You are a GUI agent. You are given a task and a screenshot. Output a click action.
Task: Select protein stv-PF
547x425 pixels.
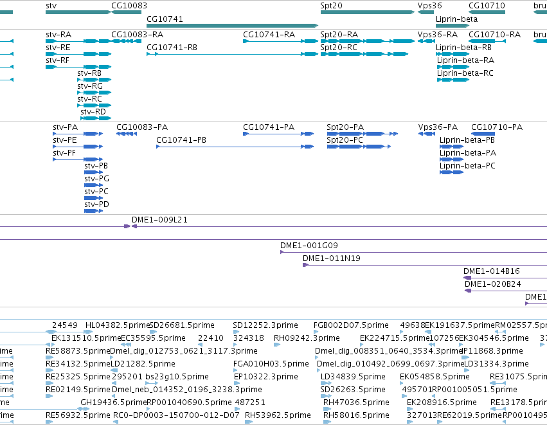(x=78, y=159)
